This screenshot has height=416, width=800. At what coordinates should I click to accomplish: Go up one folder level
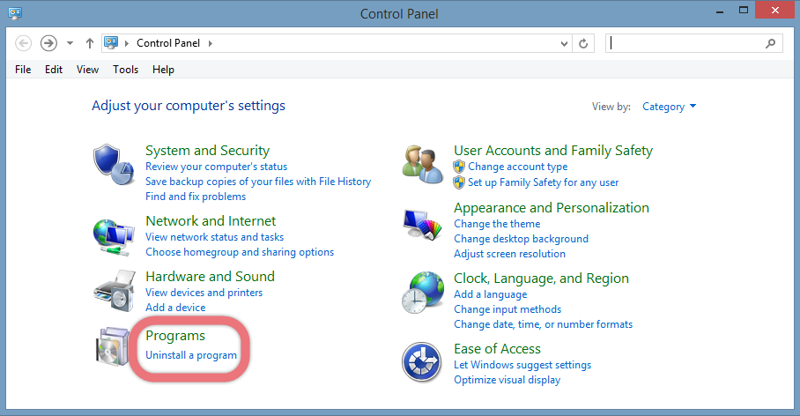tap(90, 43)
